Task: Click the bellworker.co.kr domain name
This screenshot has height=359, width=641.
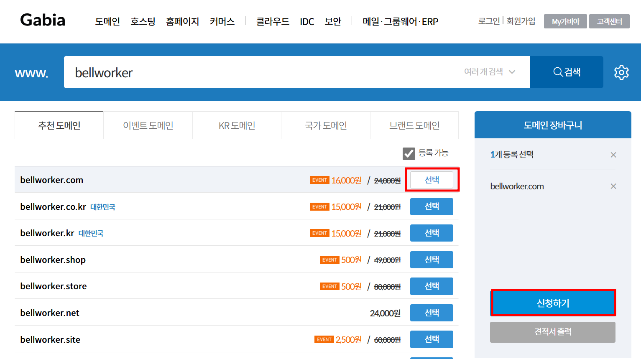Action: coord(53,207)
